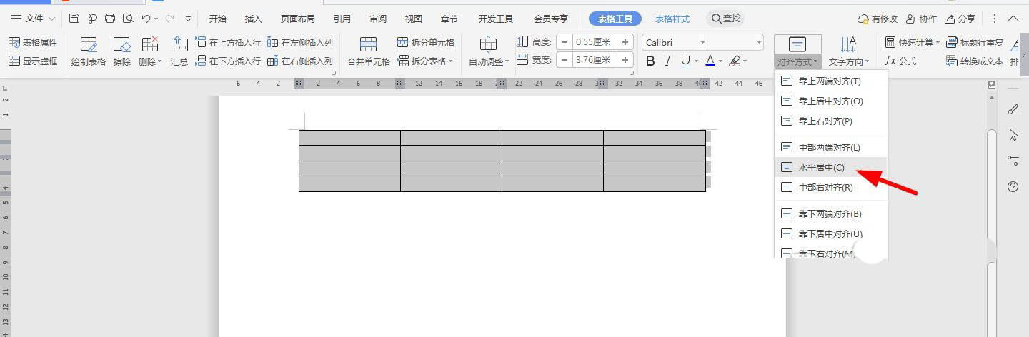Image resolution: width=1029 pixels, height=337 pixels.
Task: Click the 汇总 summary icon
Action: (179, 51)
